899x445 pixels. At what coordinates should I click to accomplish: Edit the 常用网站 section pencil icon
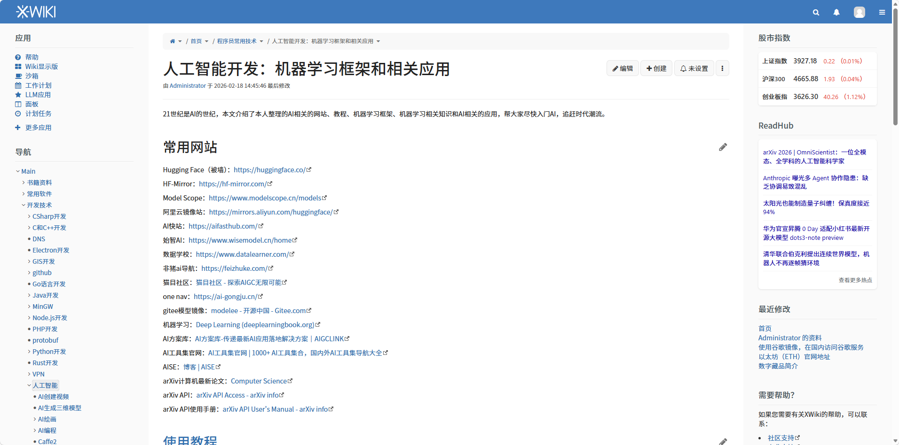[723, 147]
